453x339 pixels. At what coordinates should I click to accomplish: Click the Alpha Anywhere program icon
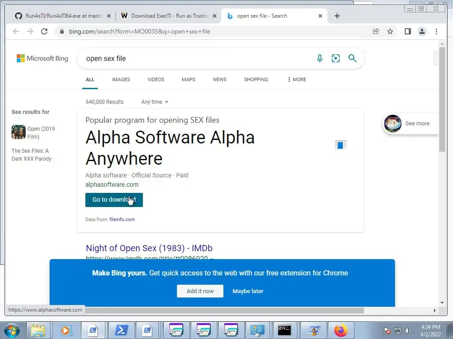pos(341,145)
